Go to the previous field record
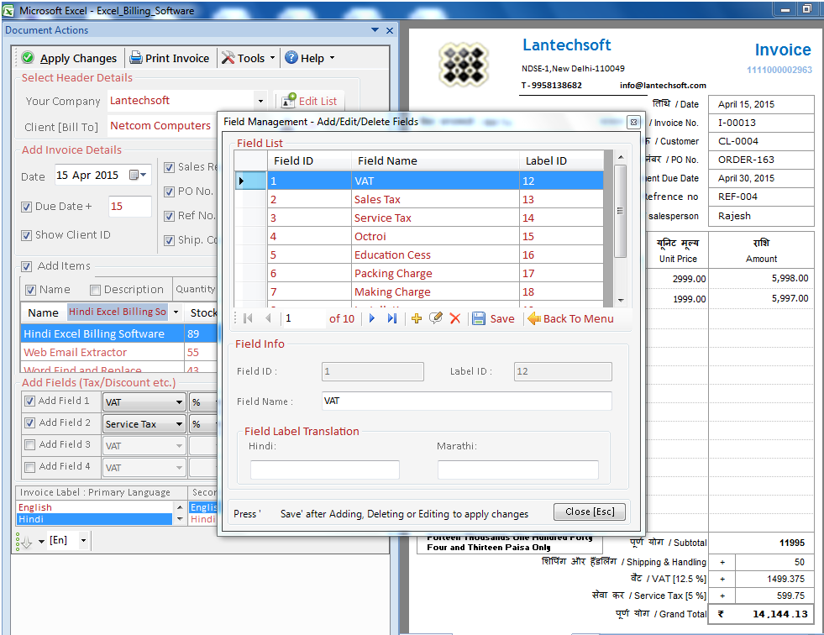The width and height of the screenshot is (824, 635). [x=269, y=318]
